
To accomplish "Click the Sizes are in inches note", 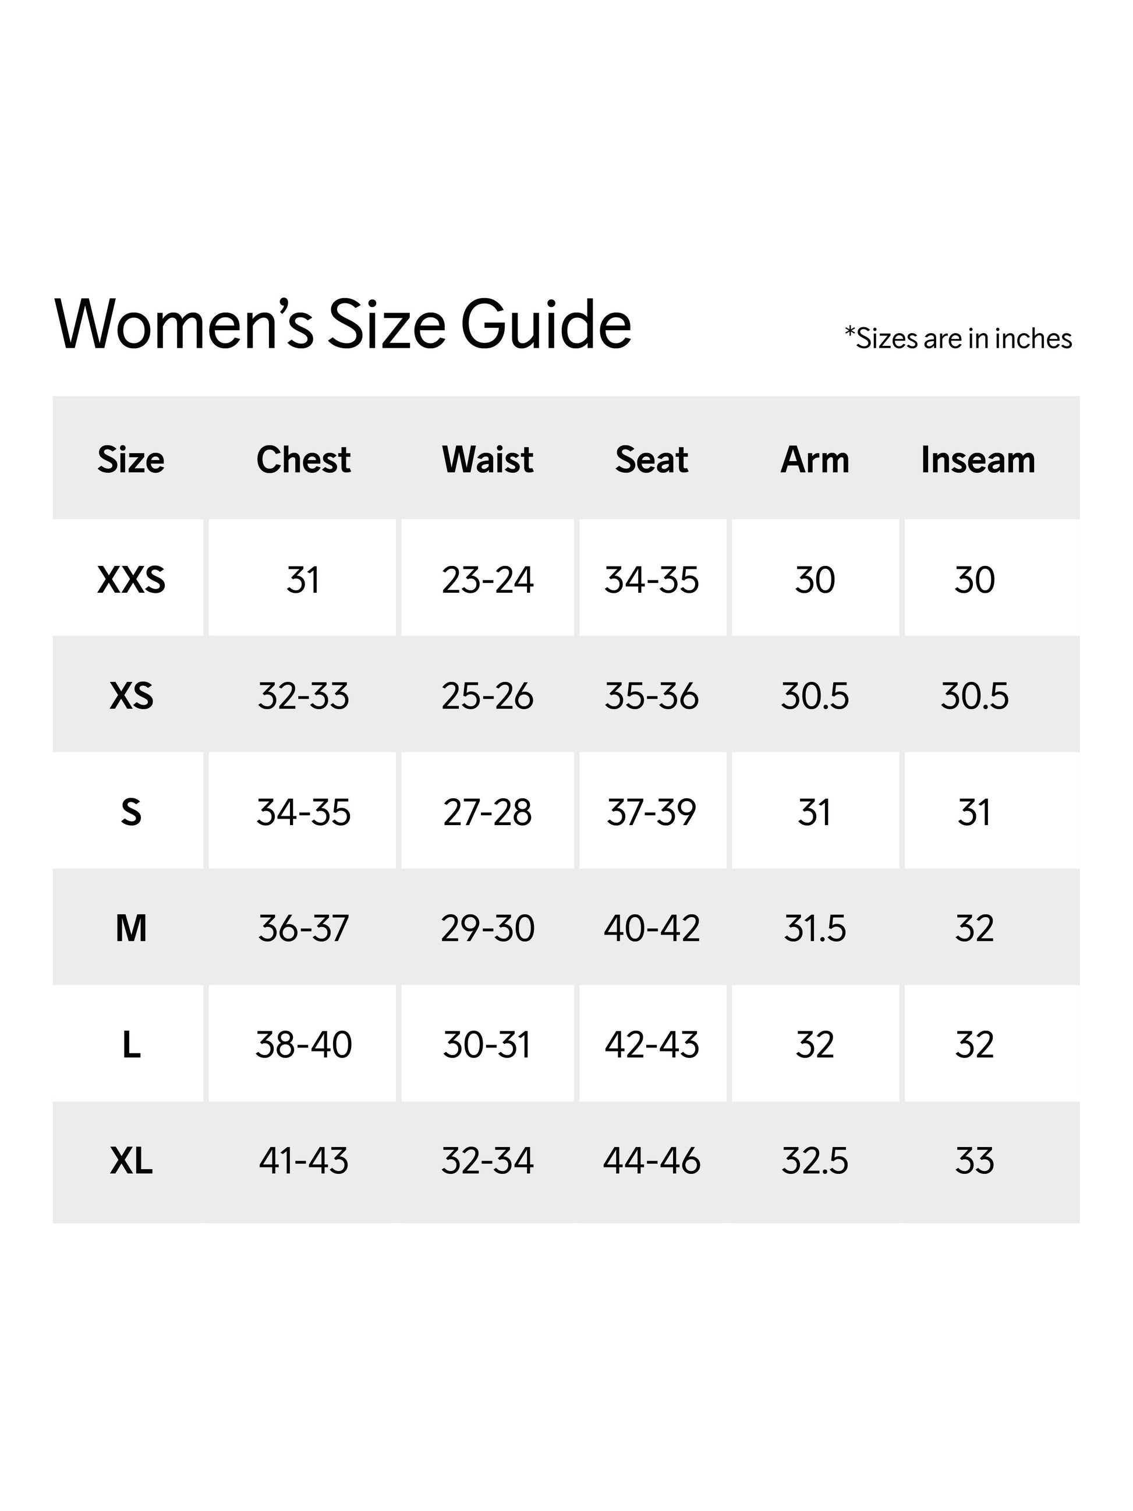I will pos(958,339).
